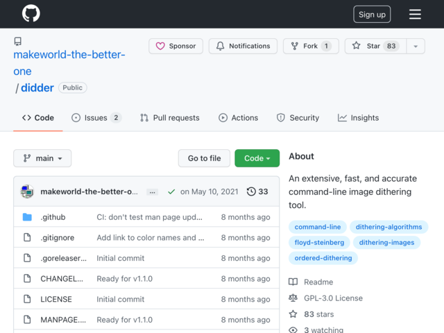This screenshot has height=333, width=444.
Task: Click the LICENSE file icon
Action: [x=27, y=299]
